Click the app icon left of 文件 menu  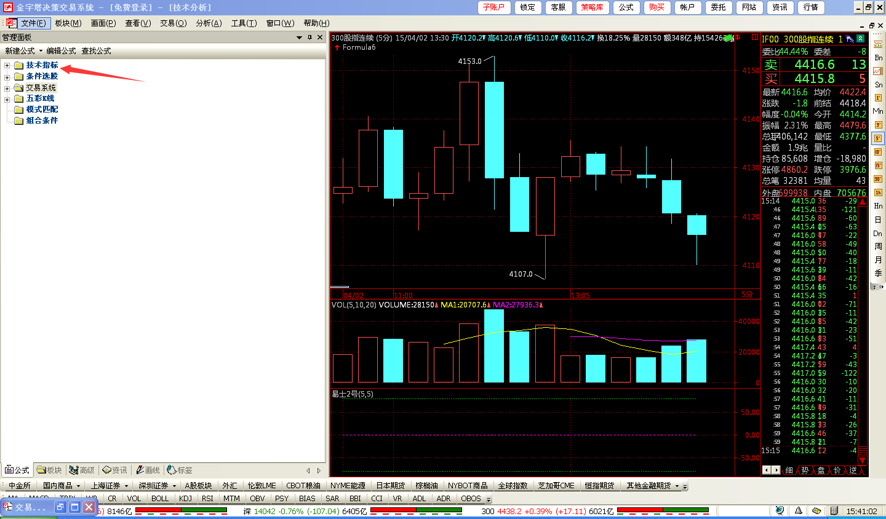[10, 23]
